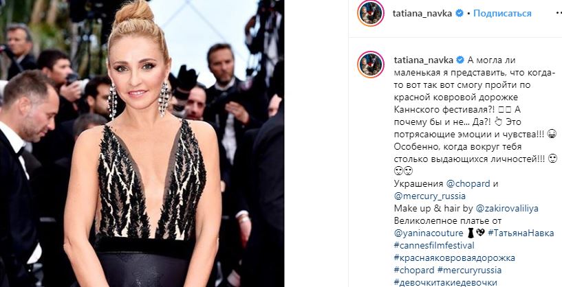Open the #краснаяковроваядорожка hashtag
The image size is (562, 287).
455,257
